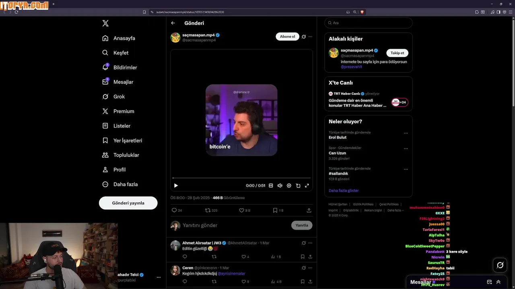The height and width of the screenshot is (289, 515).
Task: Open the TRT Haber Canlı live broadcast
Action: click(x=368, y=100)
